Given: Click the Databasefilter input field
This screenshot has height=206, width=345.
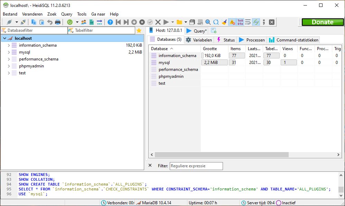Looking at the screenshot, I should pos(34,30).
